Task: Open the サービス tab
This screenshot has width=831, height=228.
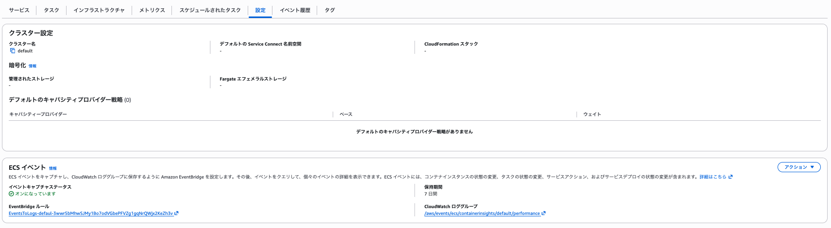Action: (19, 10)
